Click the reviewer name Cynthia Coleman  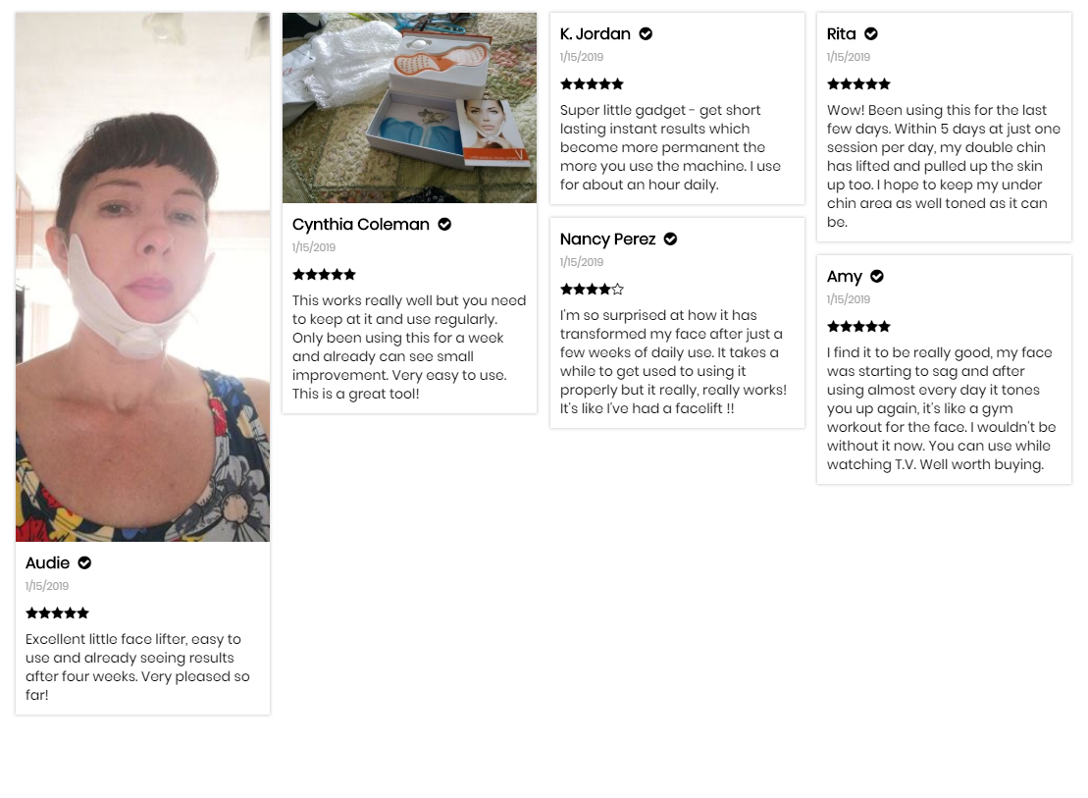(x=361, y=225)
